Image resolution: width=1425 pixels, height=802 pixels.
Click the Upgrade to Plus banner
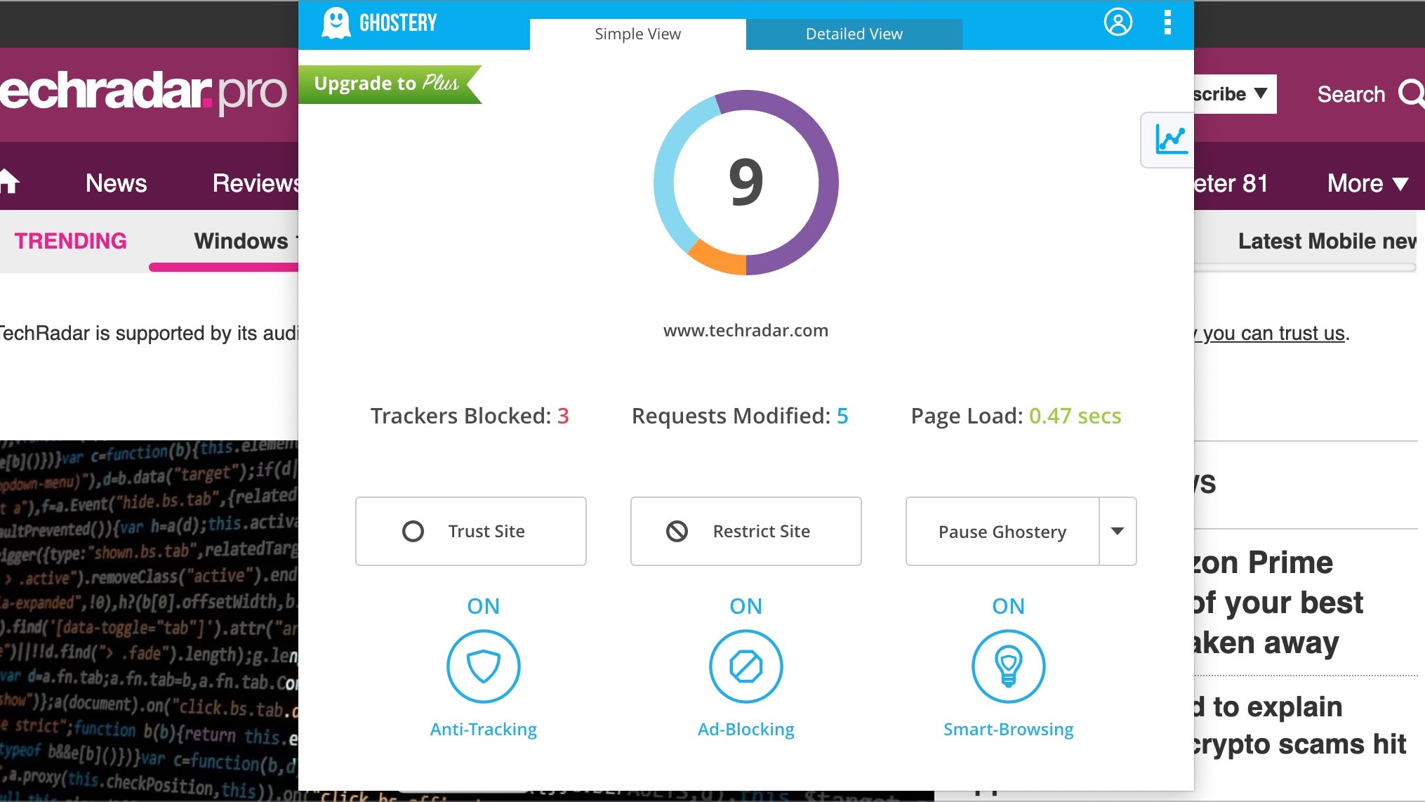coord(386,84)
